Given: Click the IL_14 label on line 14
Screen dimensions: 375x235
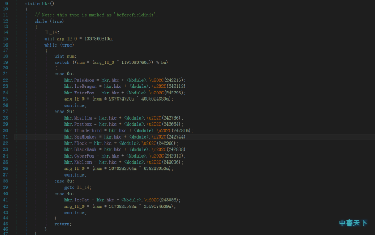Looking at the screenshot, I should point(52,32).
